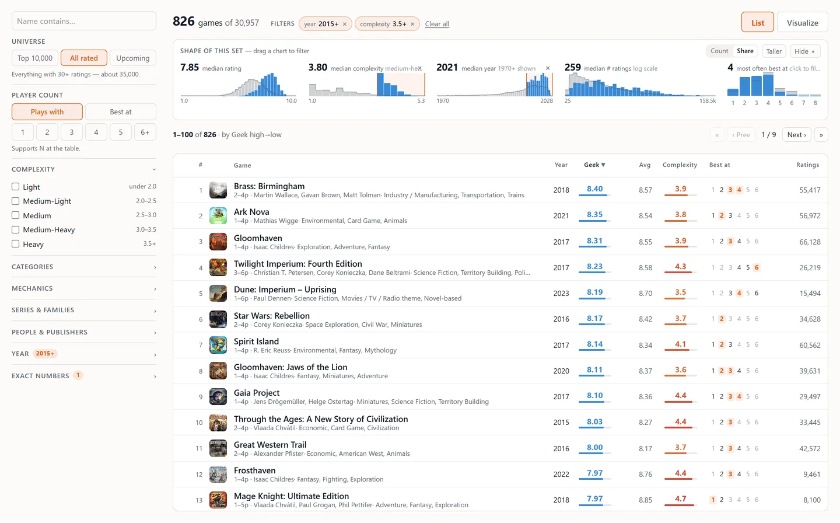Clear the median year chart selection

point(548,68)
